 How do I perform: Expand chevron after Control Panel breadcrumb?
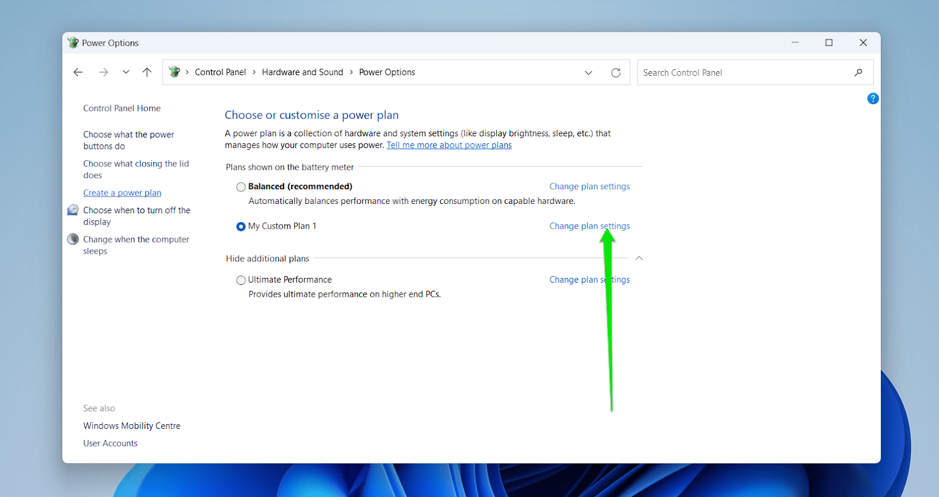(254, 72)
